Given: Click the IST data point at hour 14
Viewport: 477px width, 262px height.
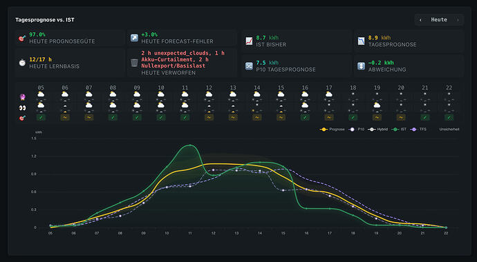Looking at the screenshot, I should pyautogui.click(x=260, y=162).
